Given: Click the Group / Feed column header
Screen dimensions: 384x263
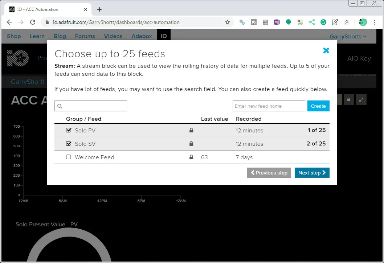Looking at the screenshot, I should tap(83, 119).
